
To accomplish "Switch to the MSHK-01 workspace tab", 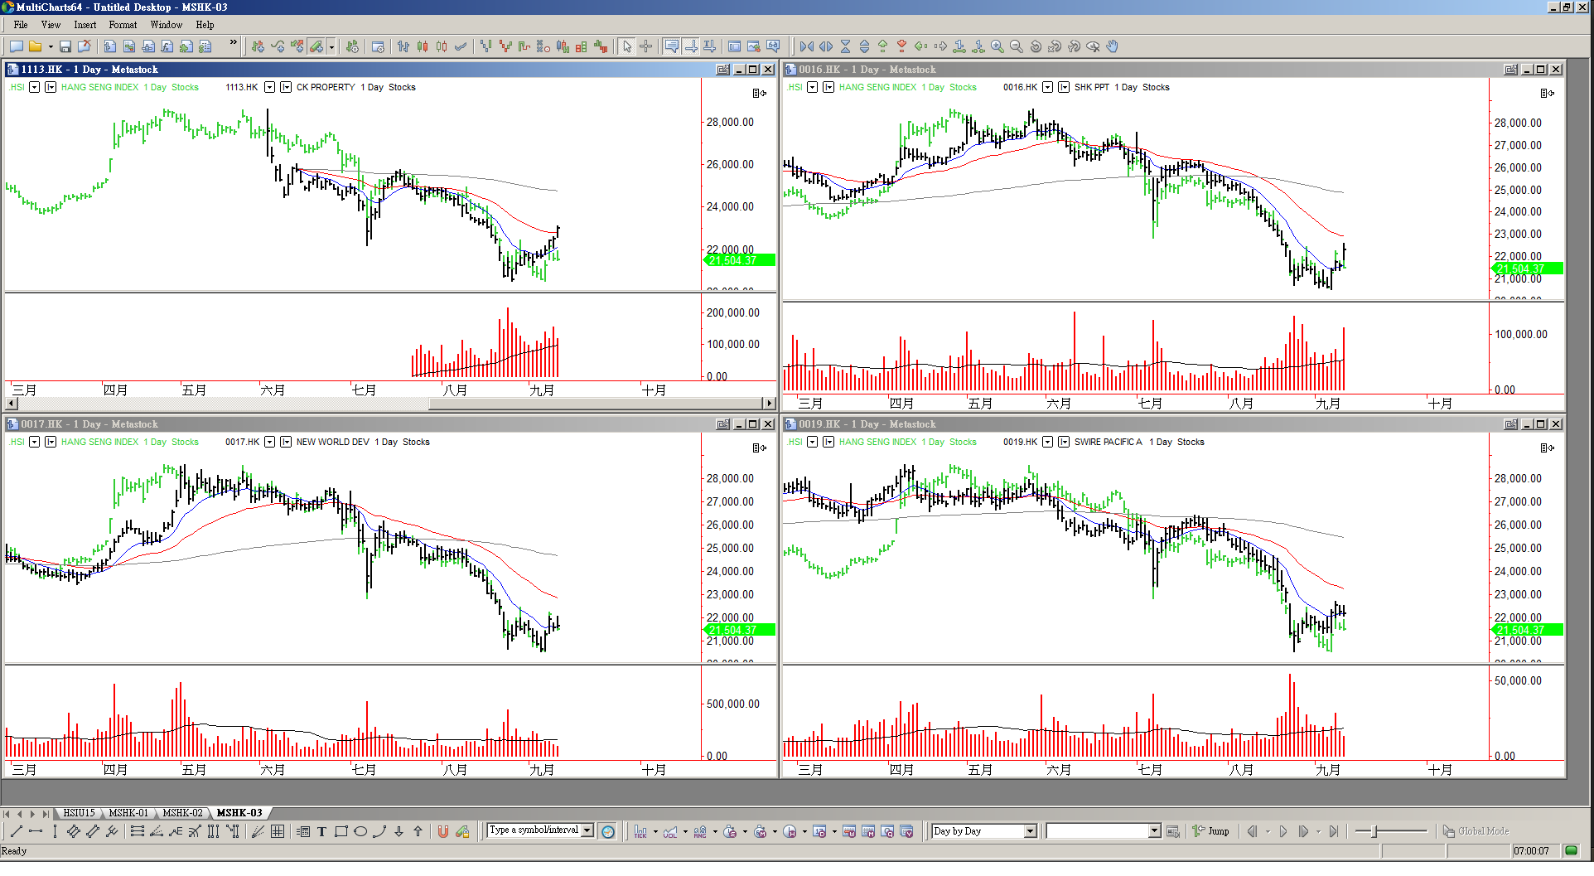I will (x=128, y=813).
